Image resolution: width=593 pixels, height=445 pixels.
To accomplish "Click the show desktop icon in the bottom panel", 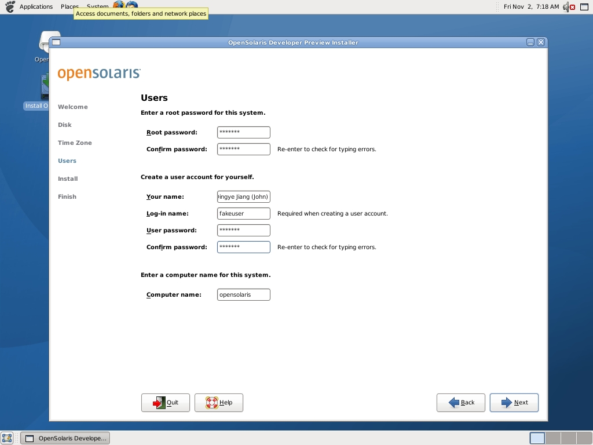I will pos(7,438).
